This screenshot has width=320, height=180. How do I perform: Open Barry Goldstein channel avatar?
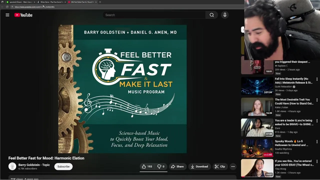pos(12,166)
